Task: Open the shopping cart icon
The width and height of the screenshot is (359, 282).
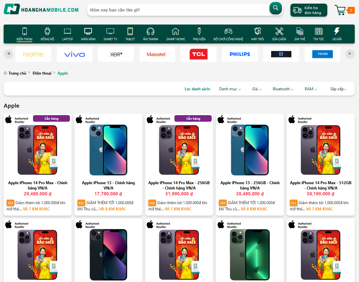Action: pos(340,10)
